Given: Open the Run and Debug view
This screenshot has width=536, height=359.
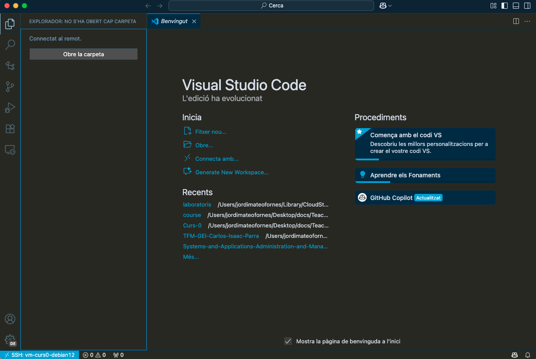Looking at the screenshot, I should (x=10, y=108).
